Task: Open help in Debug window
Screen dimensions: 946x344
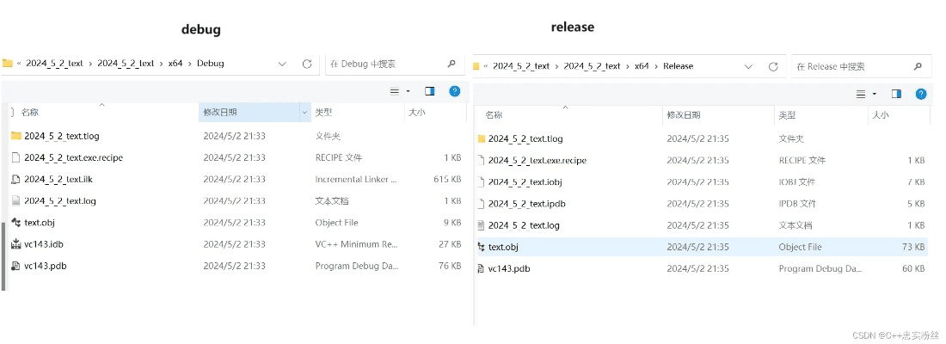Action: pos(455,91)
